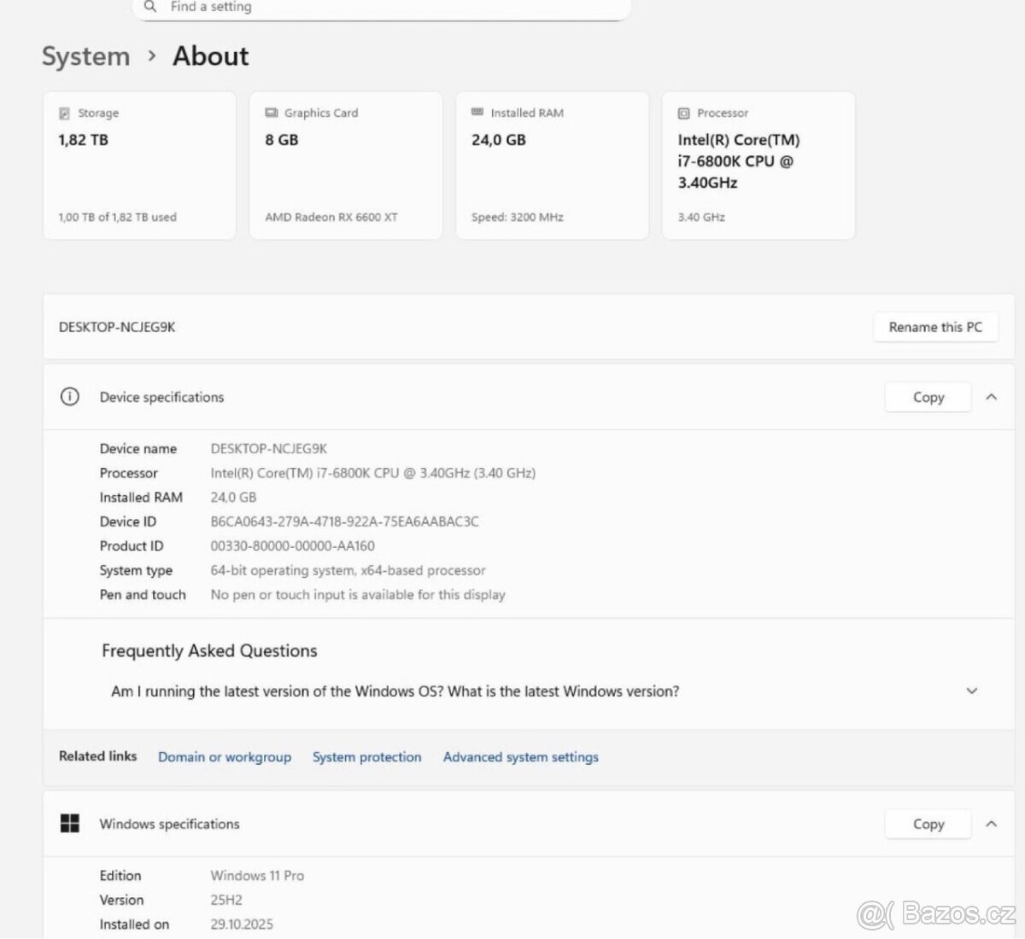
Task: Click the Installed RAM icon
Action: pyautogui.click(x=477, y=112)
